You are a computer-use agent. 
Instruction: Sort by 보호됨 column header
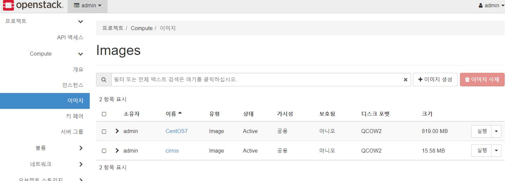point(327,114)
